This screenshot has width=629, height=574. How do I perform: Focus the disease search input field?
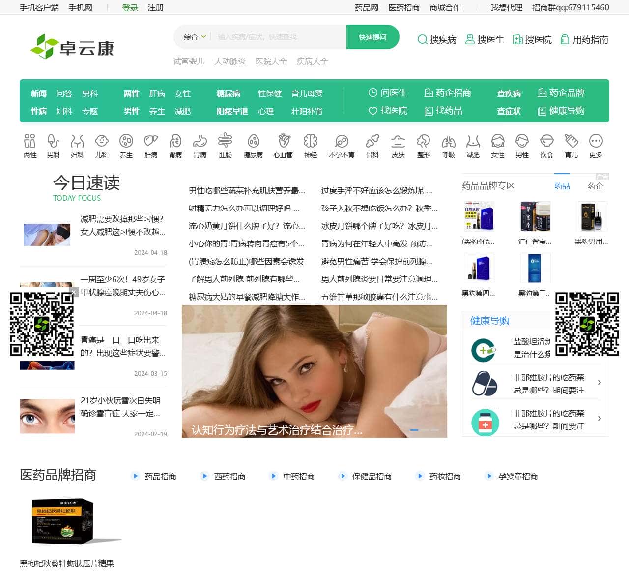coord(278,37)
